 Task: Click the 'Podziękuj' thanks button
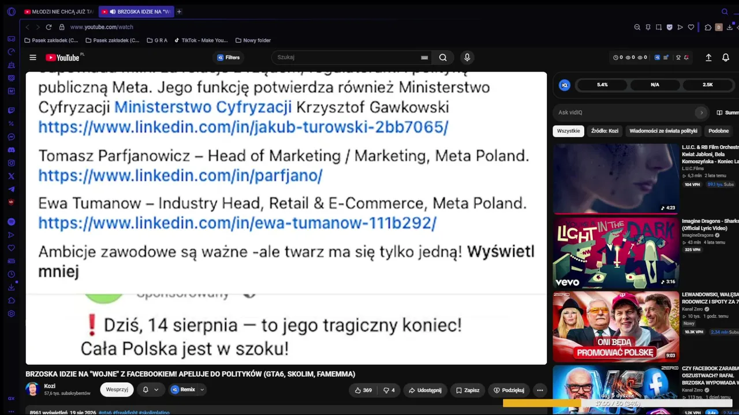pos(509,390)
